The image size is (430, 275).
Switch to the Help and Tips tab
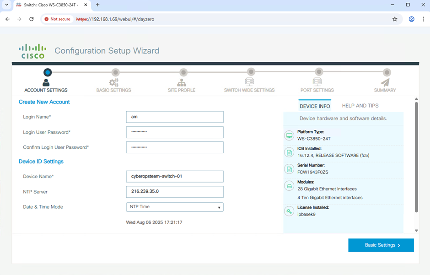360,106
